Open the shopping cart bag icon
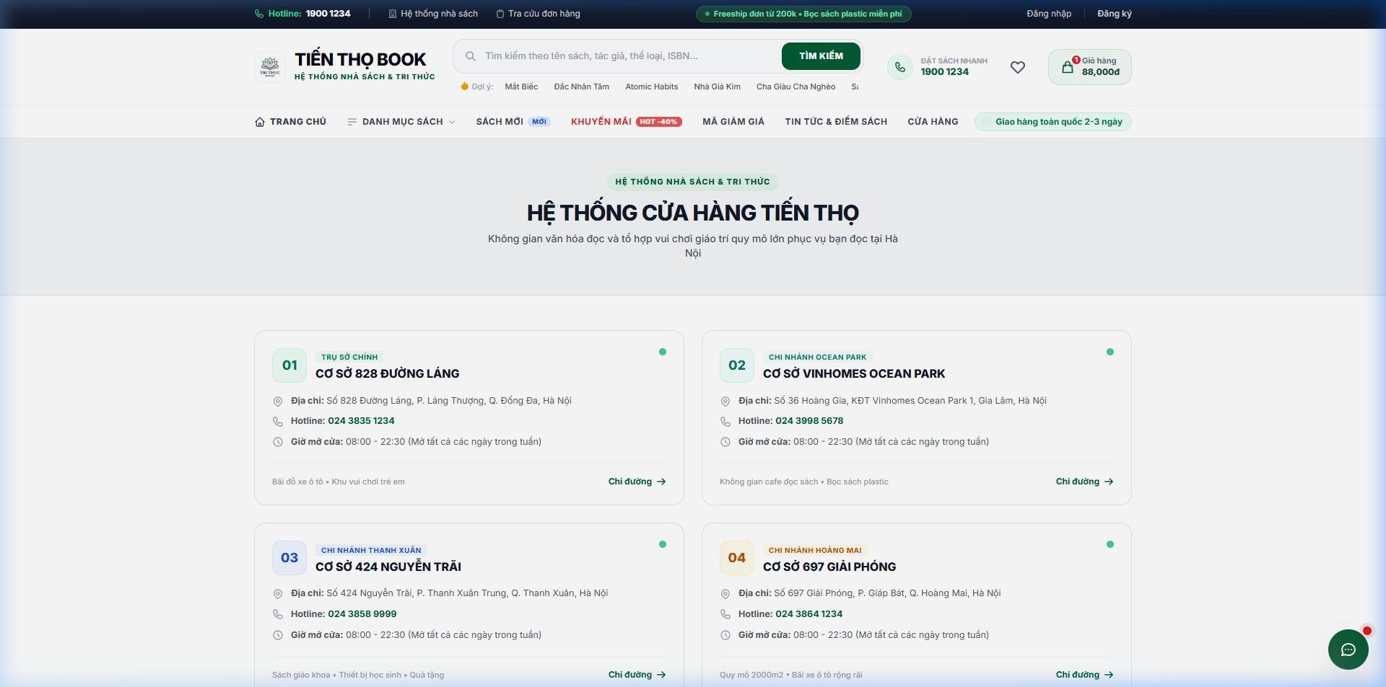Screen dimensions: 1386x687 [x=1068, y=67]
